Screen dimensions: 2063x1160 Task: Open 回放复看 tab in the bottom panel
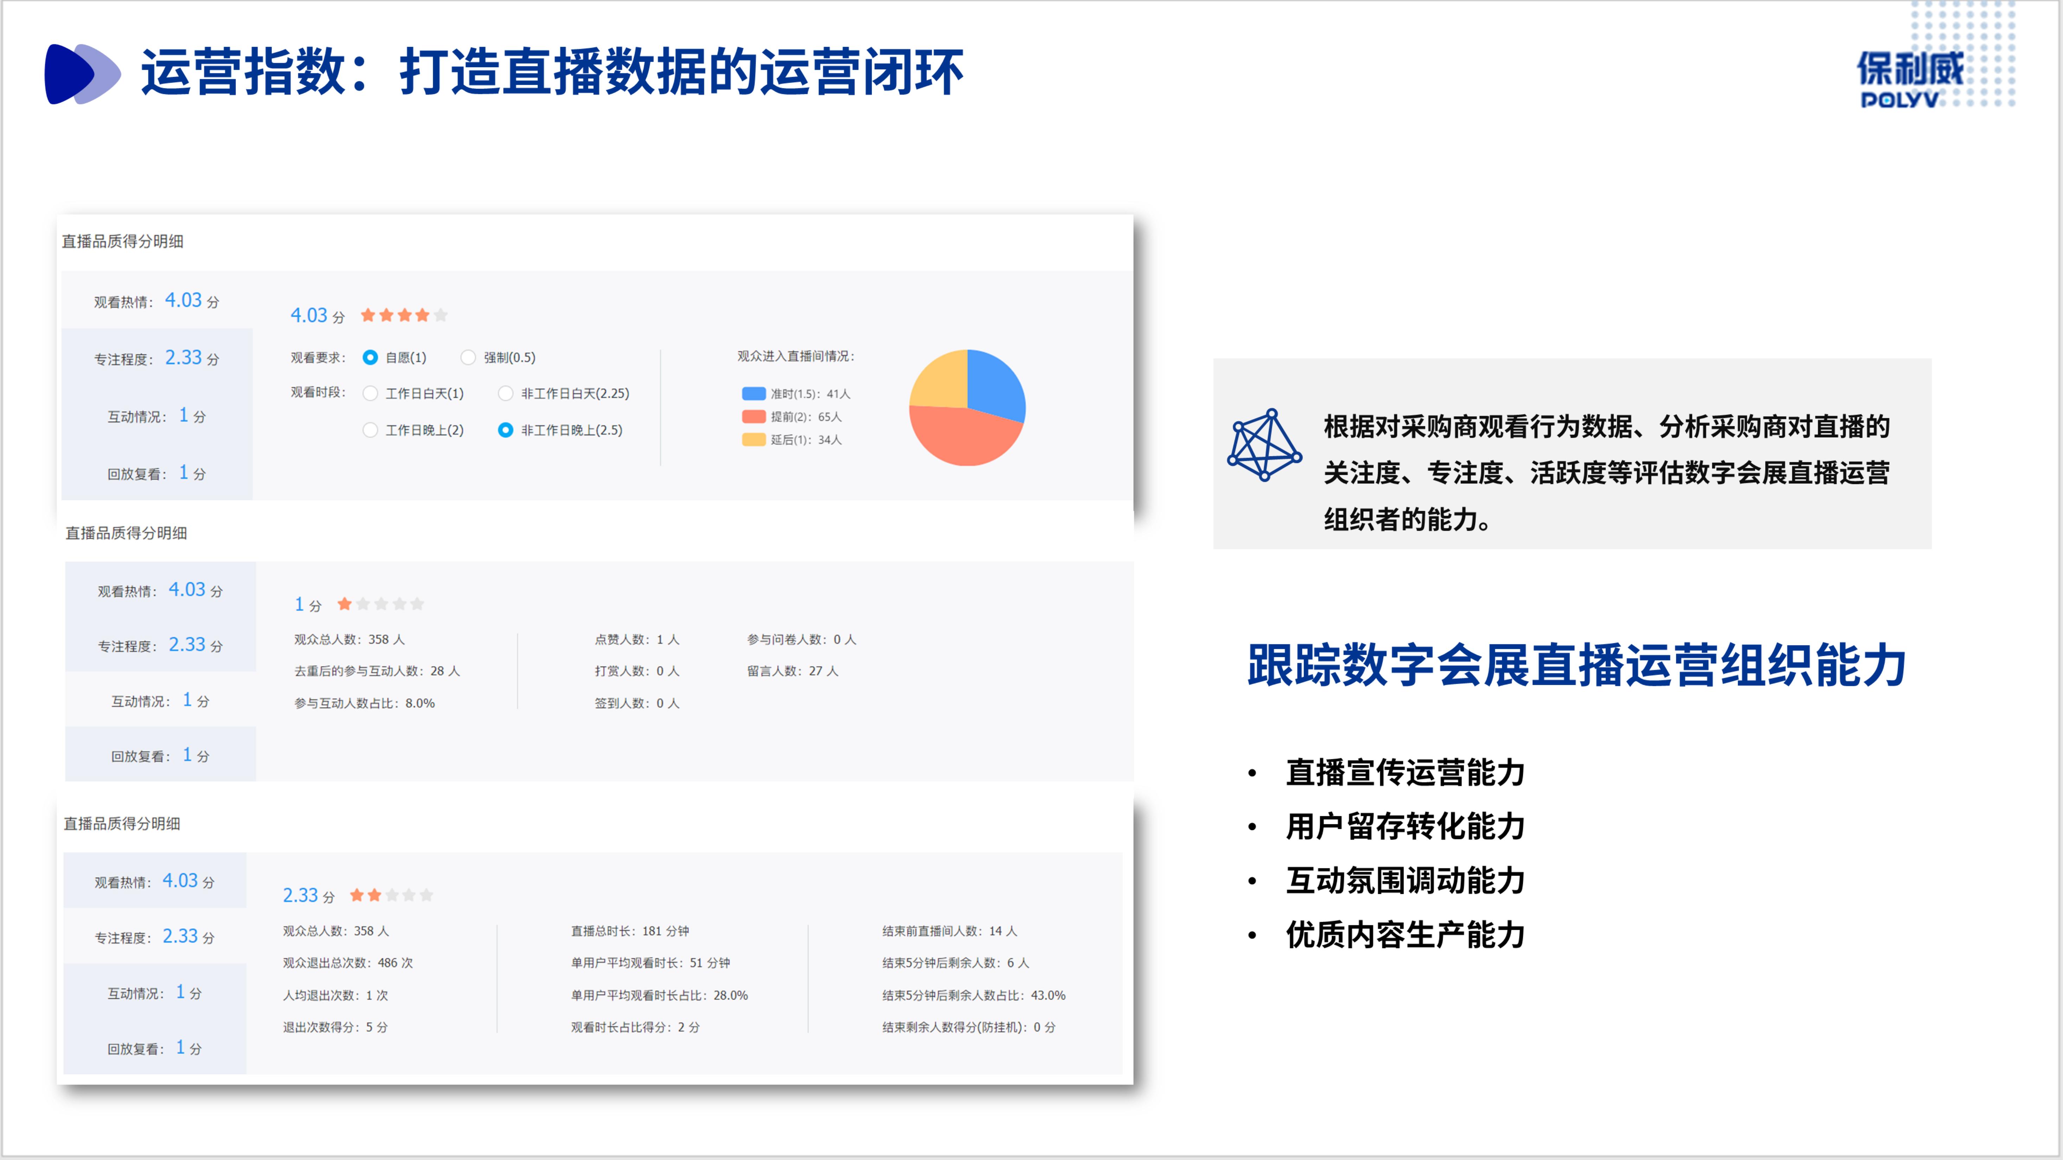tap(155, 1047)
